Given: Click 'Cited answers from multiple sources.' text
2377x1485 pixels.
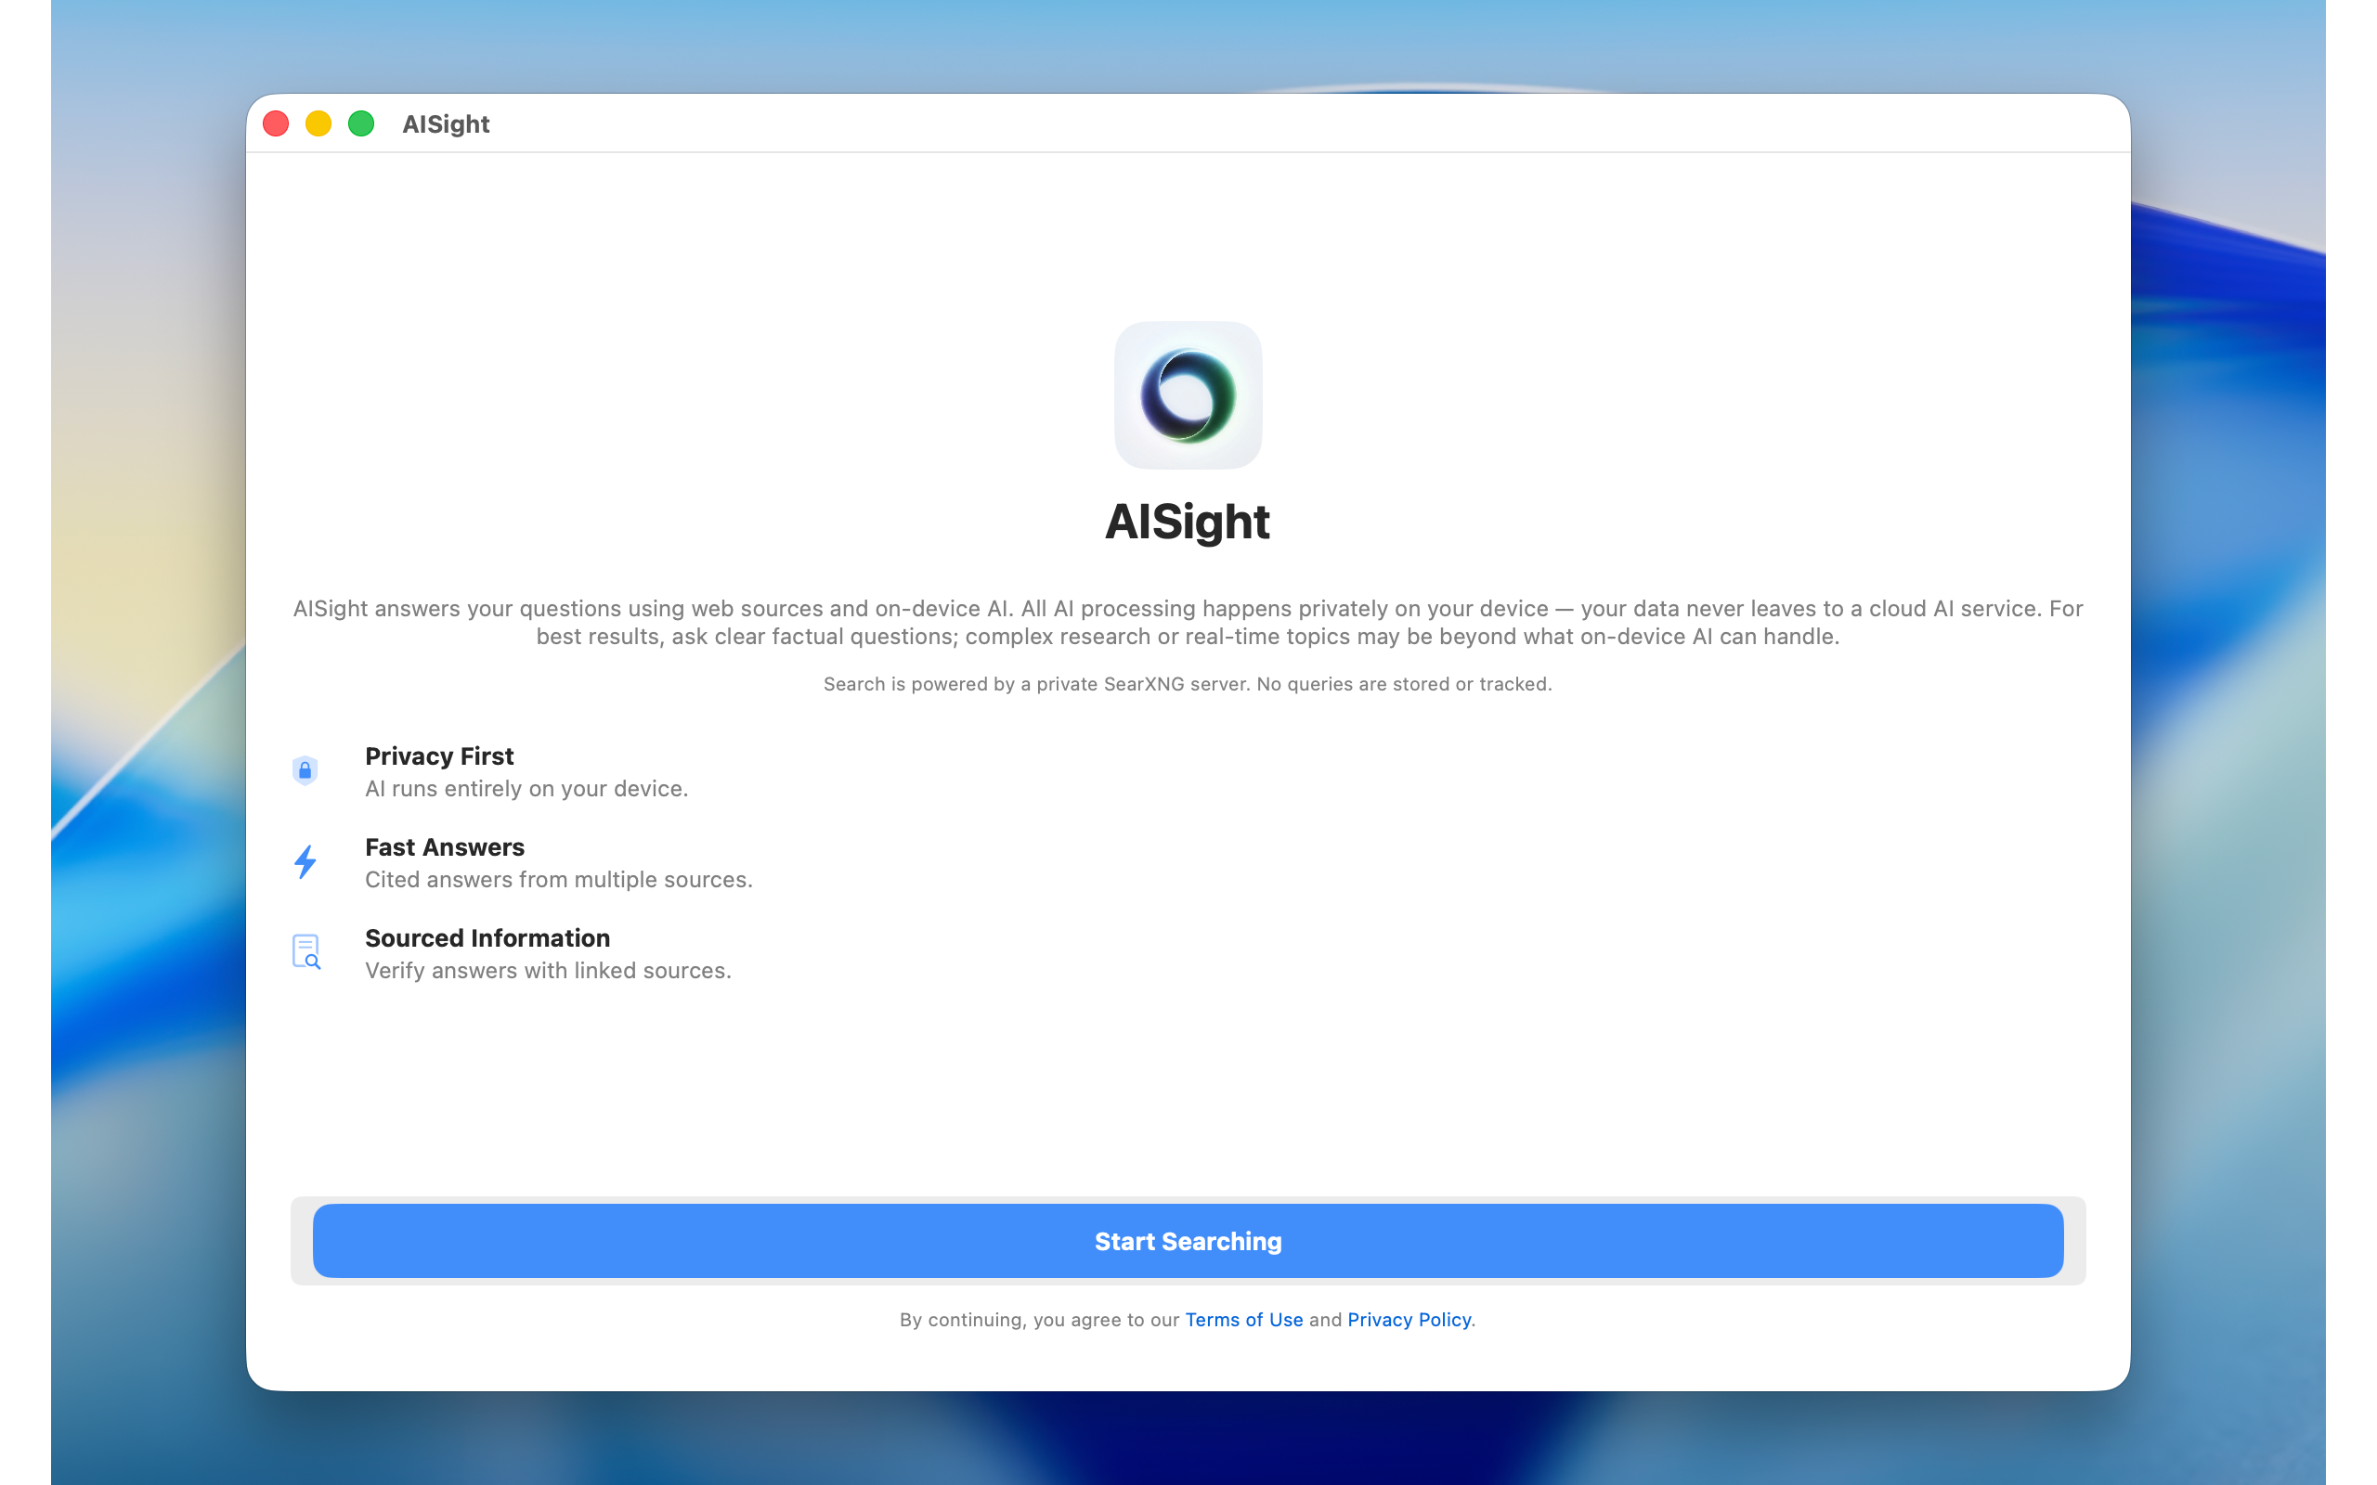Looking at the screenshot, I should [559, 879].
